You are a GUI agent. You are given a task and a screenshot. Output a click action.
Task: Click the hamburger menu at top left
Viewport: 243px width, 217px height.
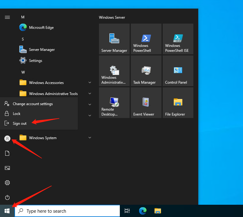pos(7,17)
